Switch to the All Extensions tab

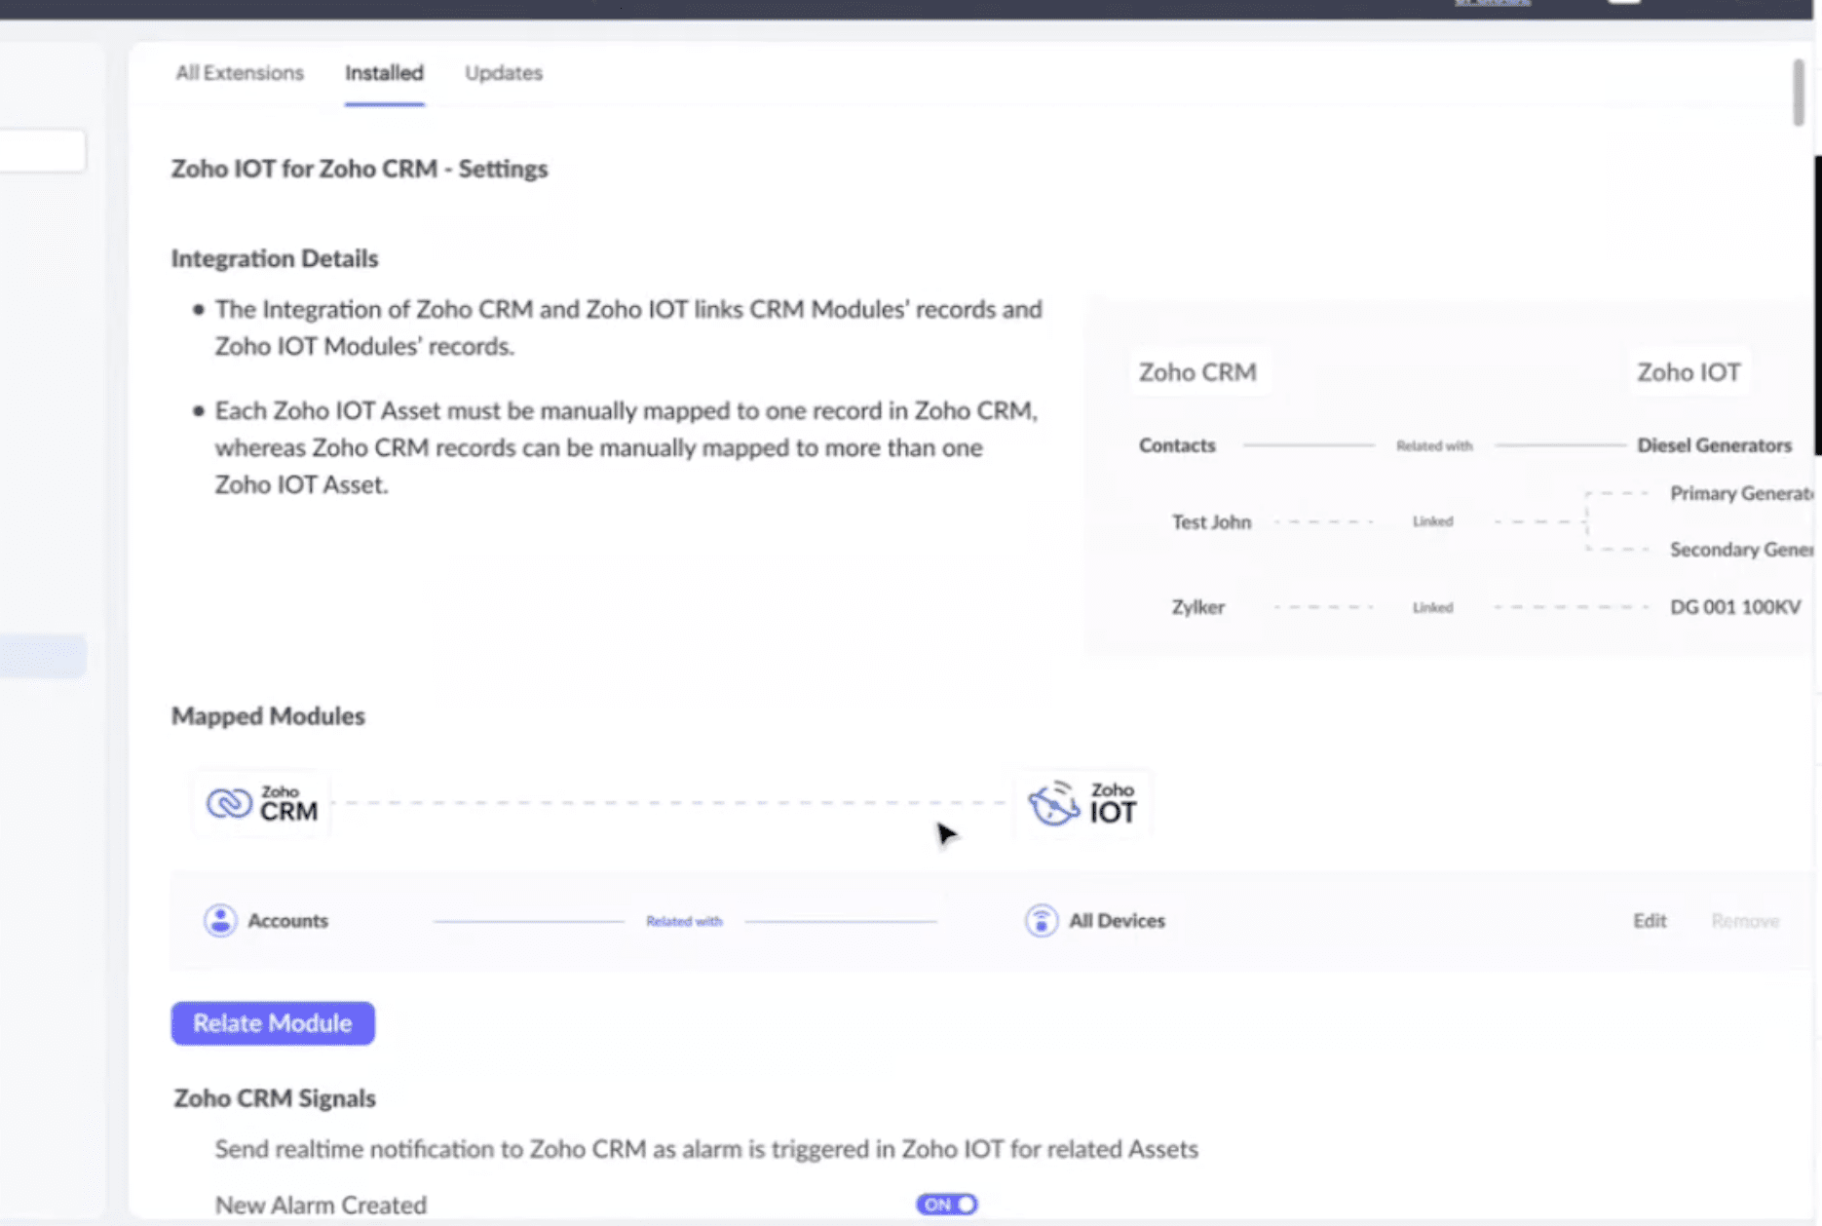coord(240,73)
